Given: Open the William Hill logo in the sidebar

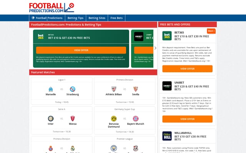Looking at the screenshot, I should click(167, 136).
